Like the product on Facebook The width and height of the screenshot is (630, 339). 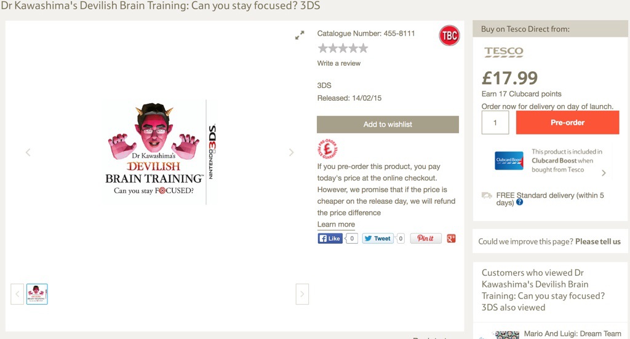click(x=330, y=238)
